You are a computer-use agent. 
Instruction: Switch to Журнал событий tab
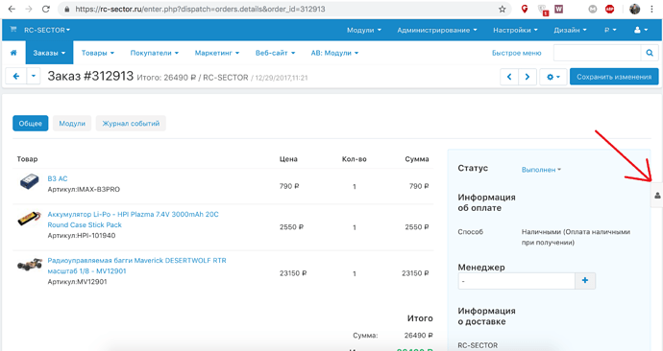(x=131, y=123)
